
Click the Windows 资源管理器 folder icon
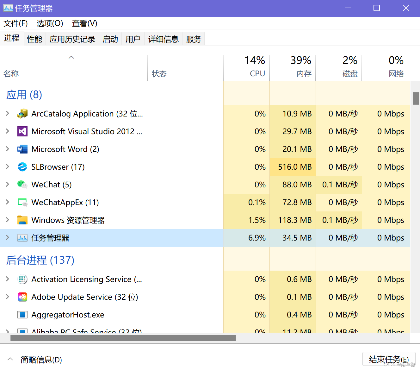click(22, 220)
